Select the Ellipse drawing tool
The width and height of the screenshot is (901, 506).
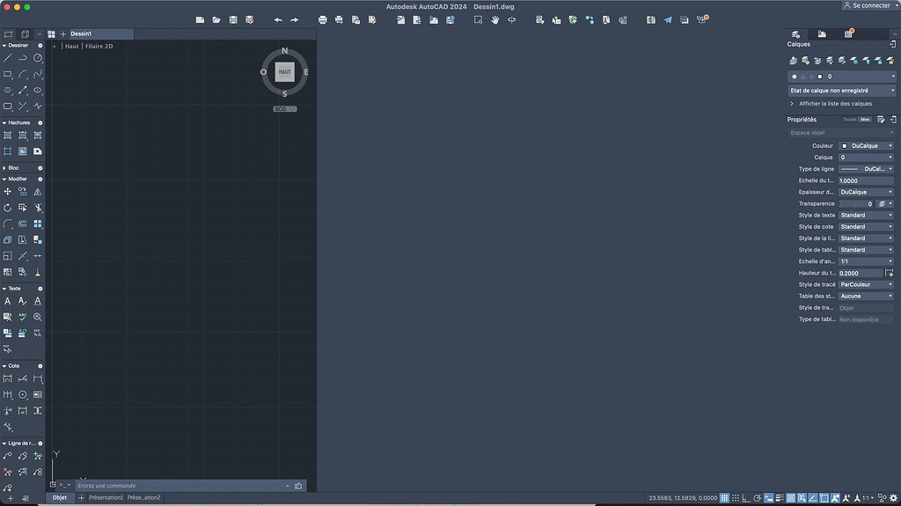(38, 91)
